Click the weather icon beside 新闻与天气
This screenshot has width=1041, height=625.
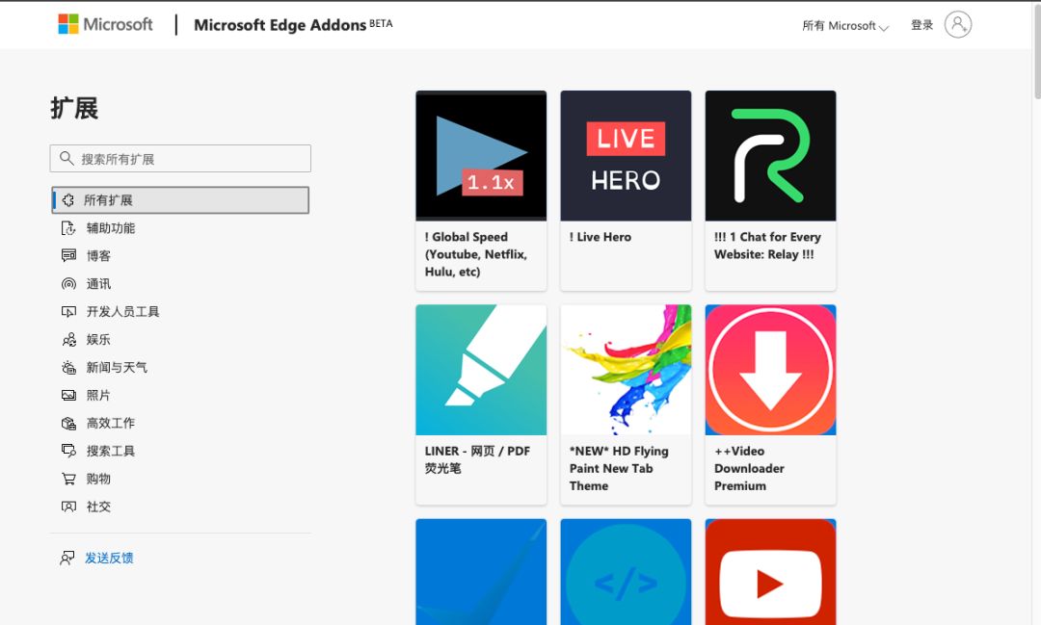pos(68,368)
